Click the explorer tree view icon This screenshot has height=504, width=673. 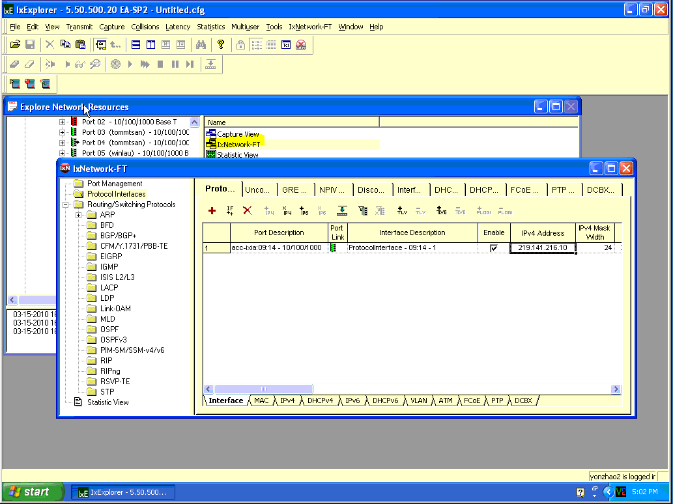coord(101,45)
